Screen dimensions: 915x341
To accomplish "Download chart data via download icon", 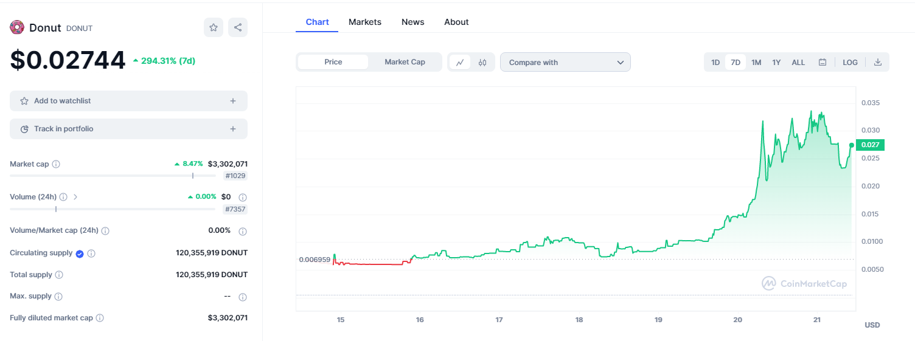I will coord(878,62).
